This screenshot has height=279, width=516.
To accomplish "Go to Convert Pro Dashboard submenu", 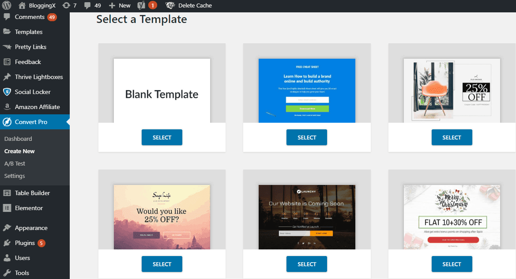I will tap(18, 139).
